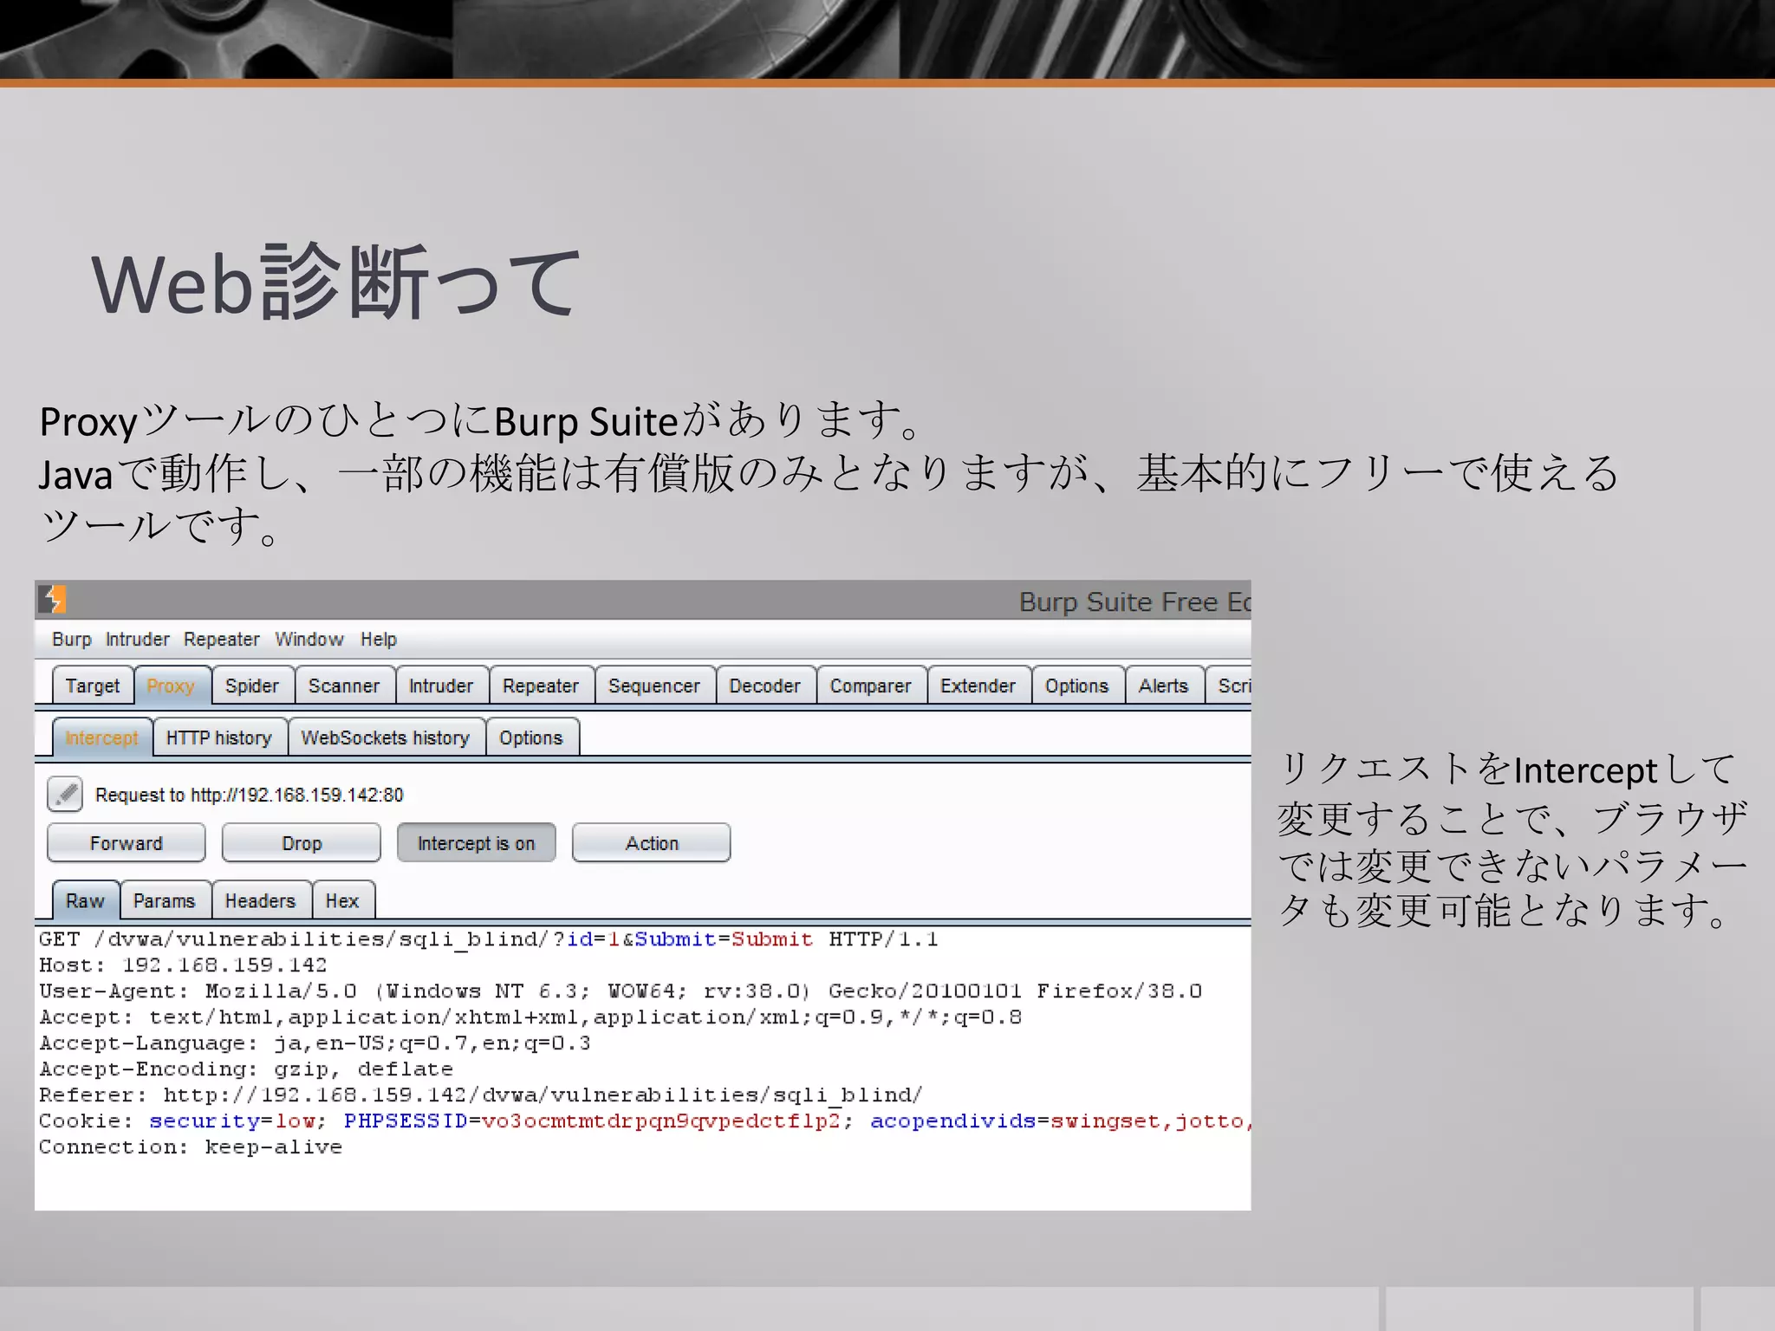
Task: Switch to the Extender tab
Action: pyautogui.click(x=979, y=685)
